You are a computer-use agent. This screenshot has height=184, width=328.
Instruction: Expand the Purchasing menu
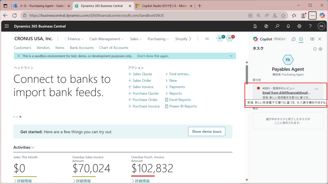(158, 39)
